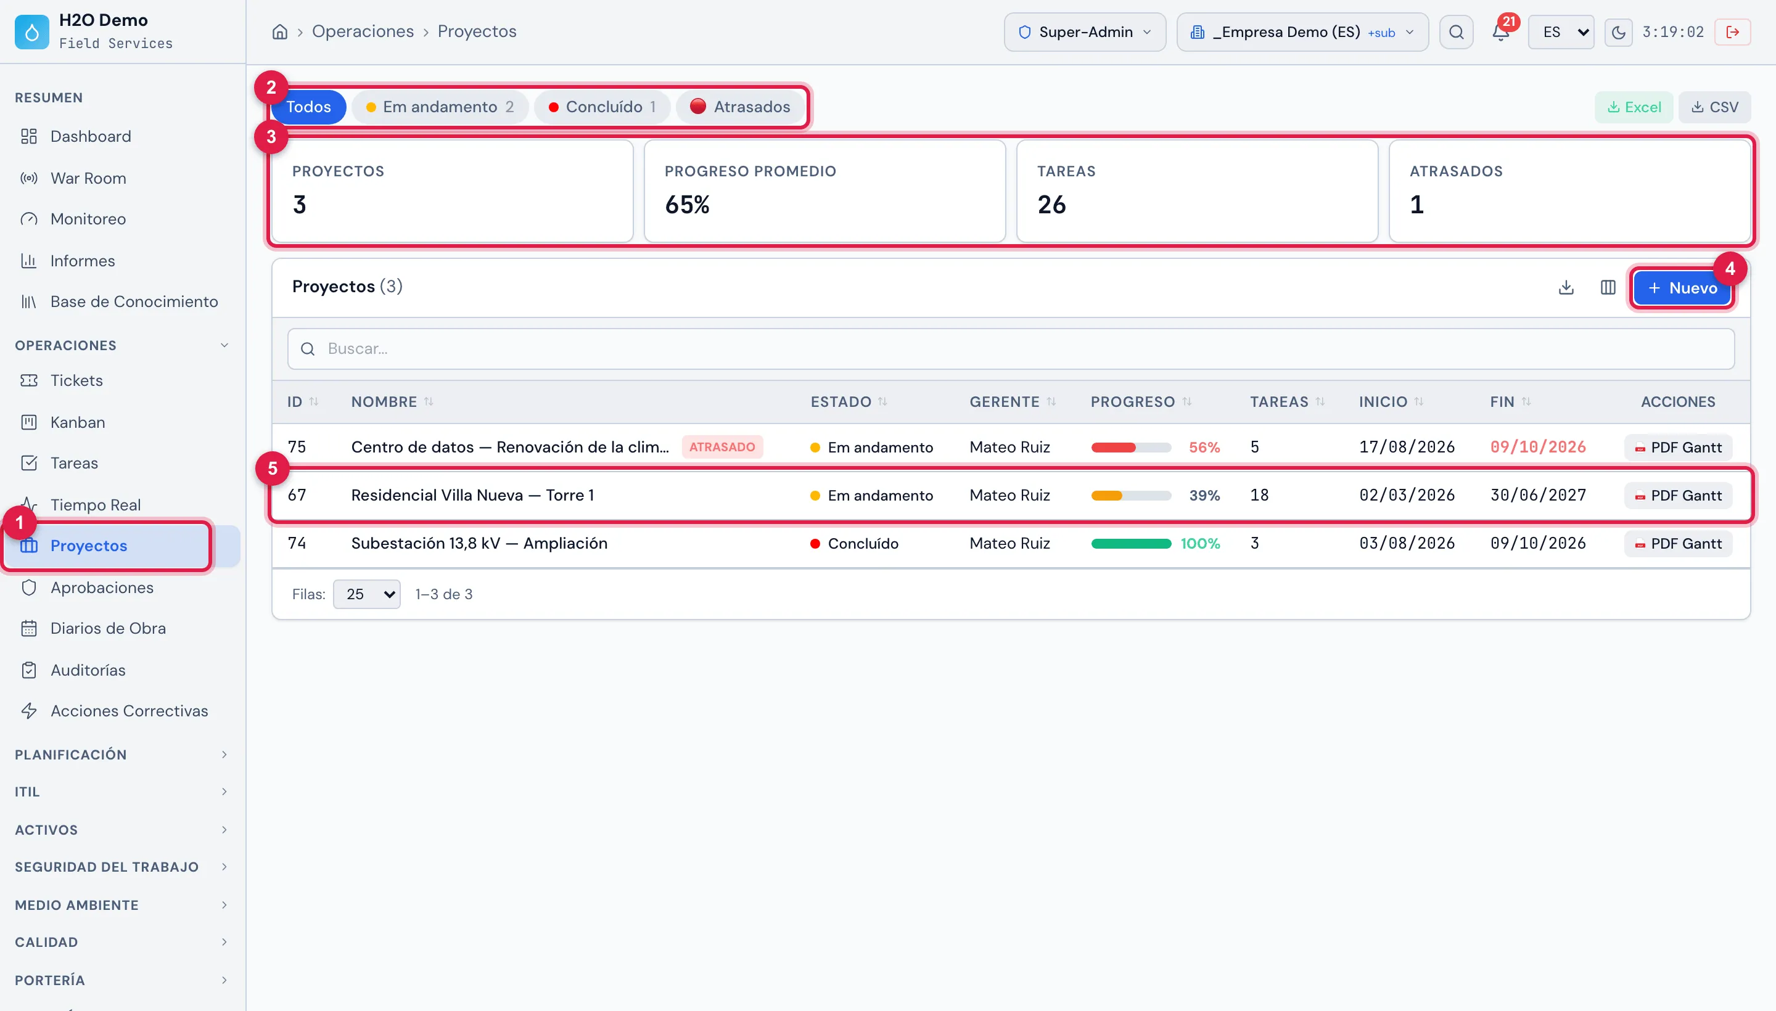Expand the ITIL sidebar section

122,792
